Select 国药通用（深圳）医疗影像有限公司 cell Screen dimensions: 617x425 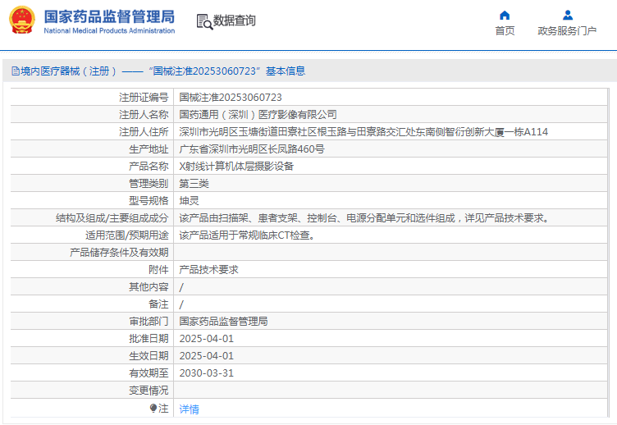pyautogui.click(x=258, y=115)
